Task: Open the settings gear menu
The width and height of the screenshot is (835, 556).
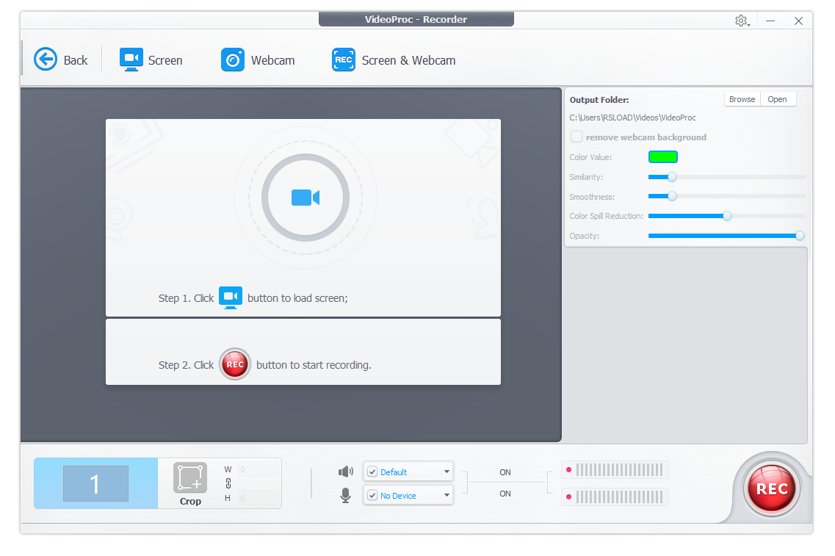Action: tap(742, 21)
